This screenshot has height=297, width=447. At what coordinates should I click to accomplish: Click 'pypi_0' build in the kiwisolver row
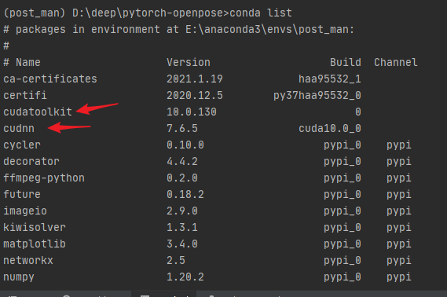coord(343,228)
